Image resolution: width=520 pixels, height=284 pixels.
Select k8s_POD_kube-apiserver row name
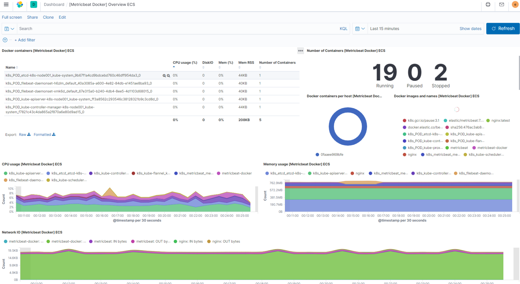coord(82,99)
